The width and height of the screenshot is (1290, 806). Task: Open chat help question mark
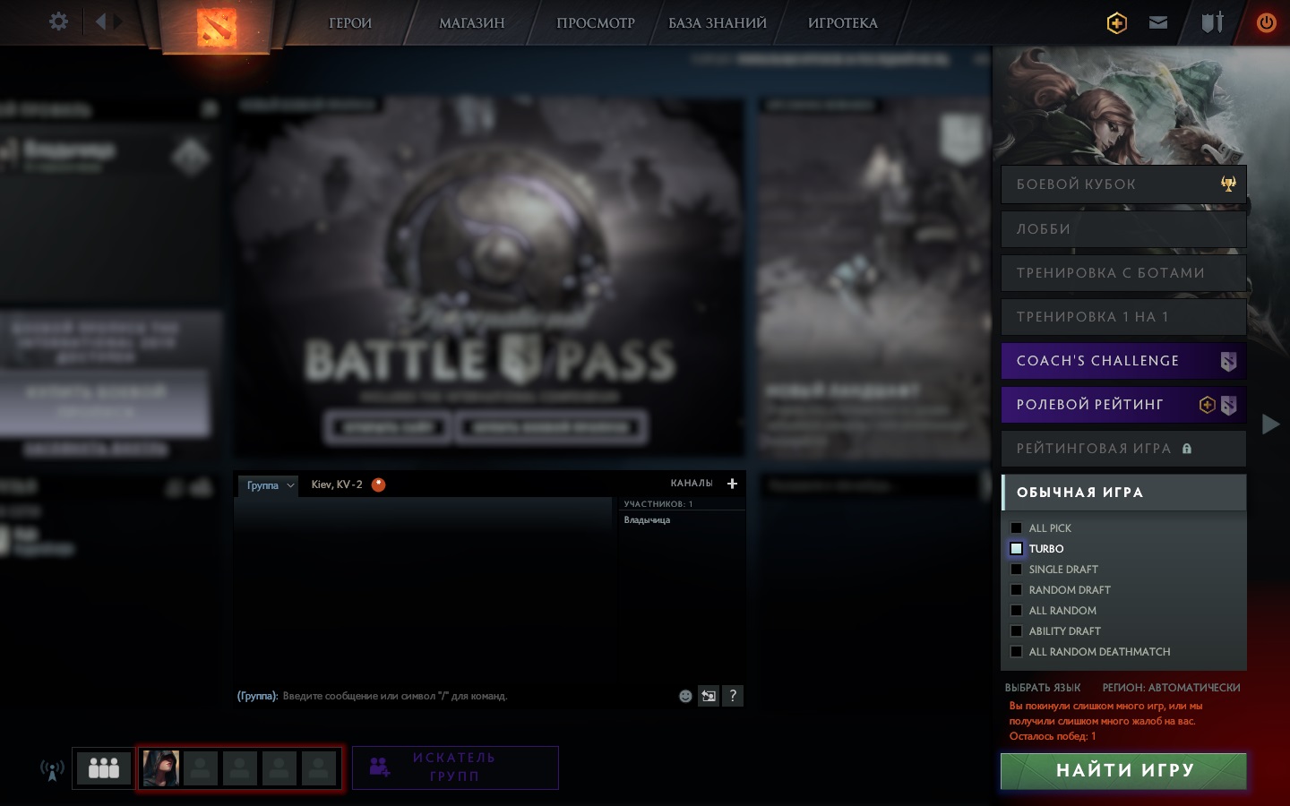pos(733,696)
